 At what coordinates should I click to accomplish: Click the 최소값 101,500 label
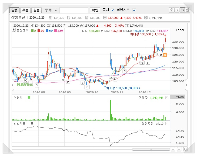(123, 88)
